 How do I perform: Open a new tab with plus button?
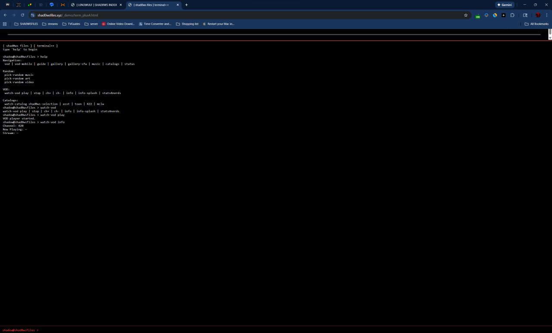(x=186, y=5)
